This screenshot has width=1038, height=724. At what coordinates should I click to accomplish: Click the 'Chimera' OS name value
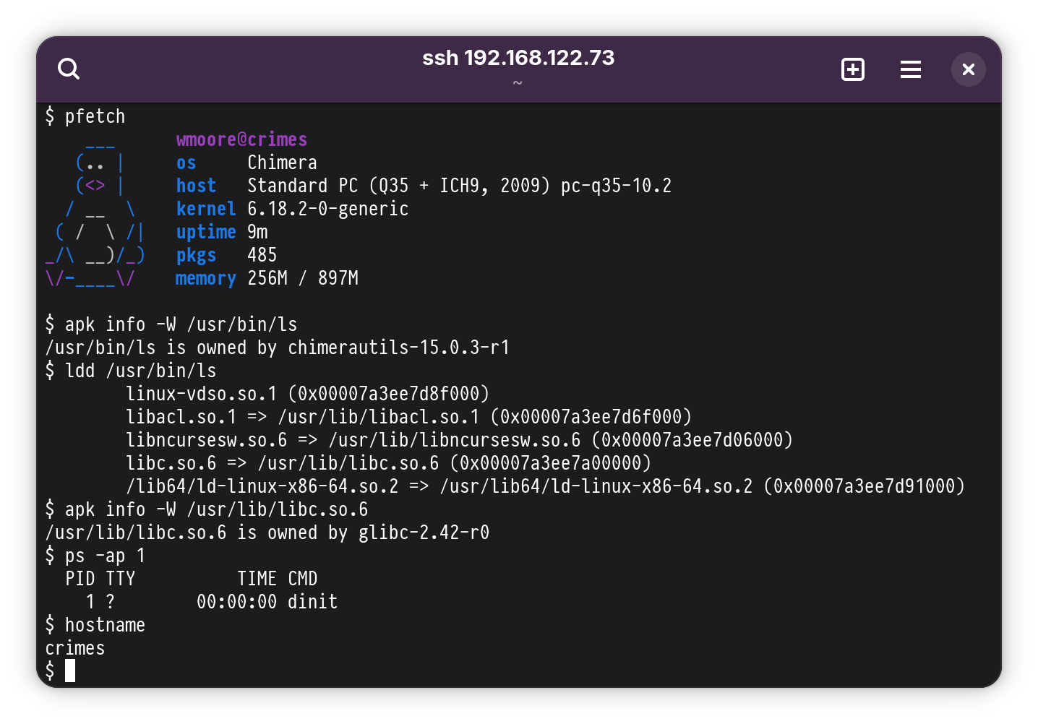[282, 163]
